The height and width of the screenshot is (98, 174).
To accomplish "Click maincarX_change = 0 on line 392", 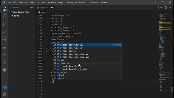I will pyautogui.click(x=62, y=27).
